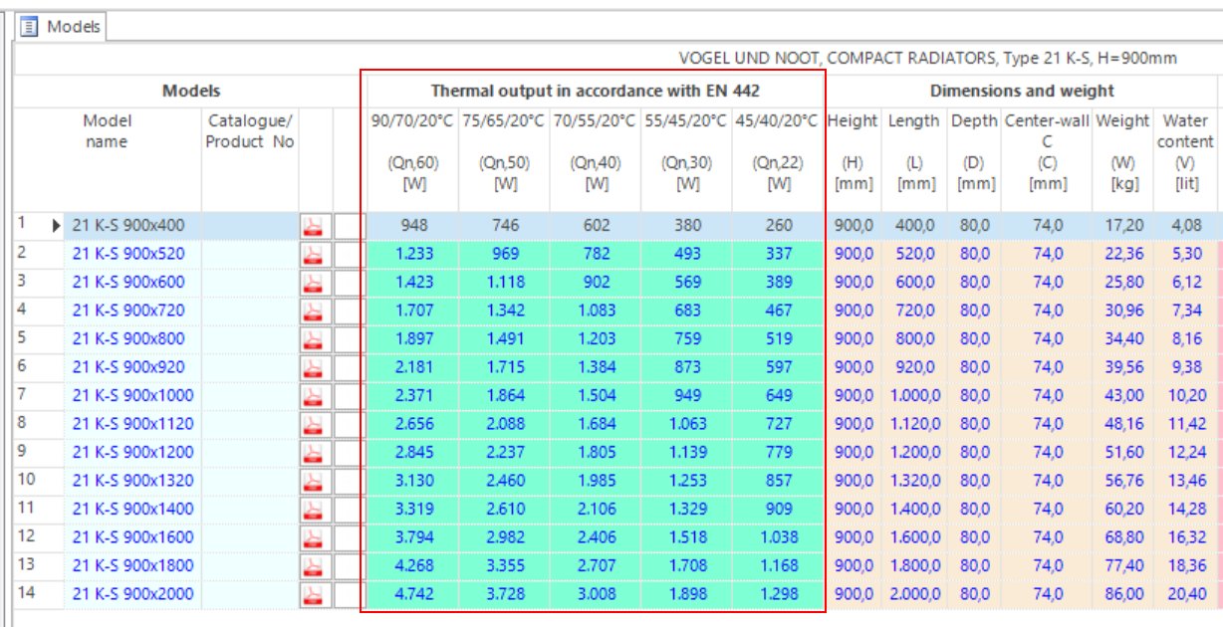Select row number 10 header
The width and height of the screenshot is (1223, 627).
pyautogui.click(x=27, y=481)
